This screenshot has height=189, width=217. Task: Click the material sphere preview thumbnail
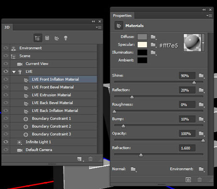(192, 42)
